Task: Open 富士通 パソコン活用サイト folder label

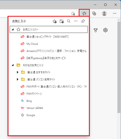Action: [41, 79]
